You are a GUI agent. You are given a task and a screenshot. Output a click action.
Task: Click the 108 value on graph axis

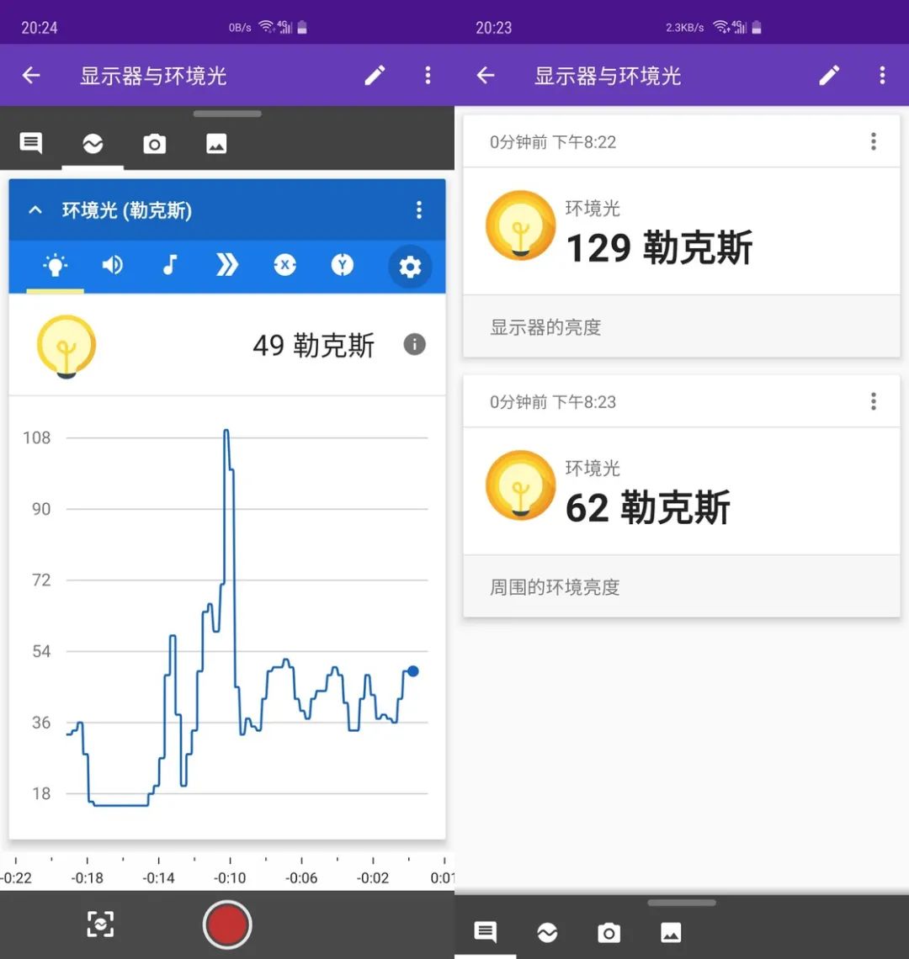pyautogui.click(x=37, y=437)
